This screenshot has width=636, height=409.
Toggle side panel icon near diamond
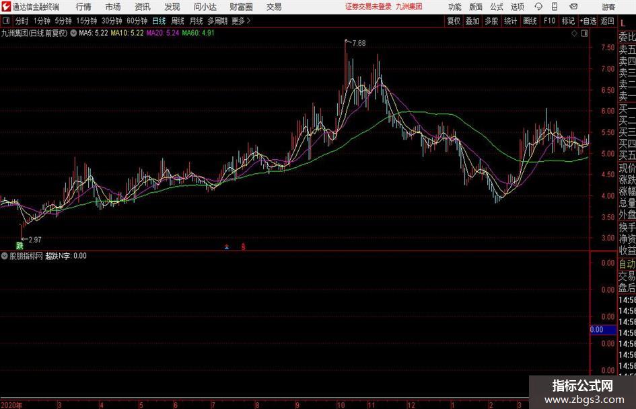click(584, 34)
